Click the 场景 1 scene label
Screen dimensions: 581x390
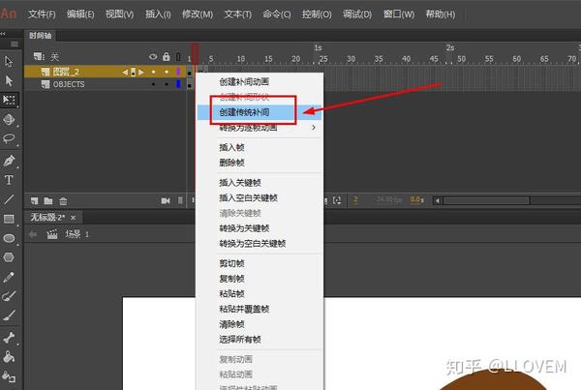click(77, 234)
